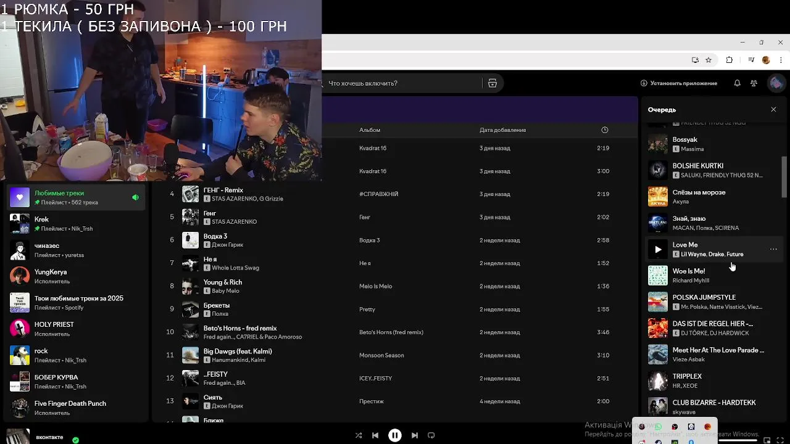
Task: Click the webcam app tray icon
Action: point(691,427)
